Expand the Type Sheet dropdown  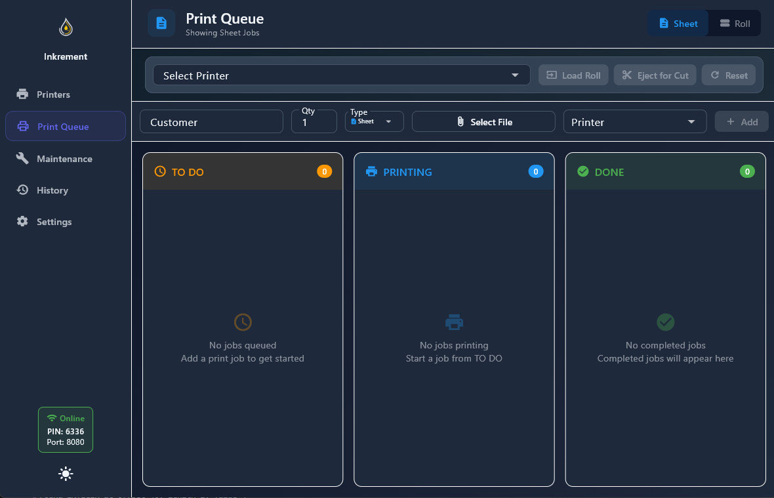[x=374, y=121]
